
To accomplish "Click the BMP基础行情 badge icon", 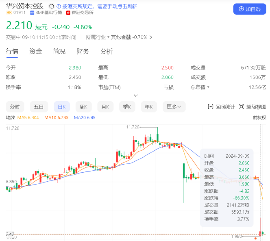I will [x=32, y=13].
